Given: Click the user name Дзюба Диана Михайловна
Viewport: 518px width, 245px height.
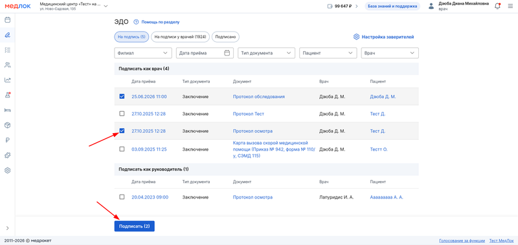Looking at the screenshot, I should coord(464,4).
